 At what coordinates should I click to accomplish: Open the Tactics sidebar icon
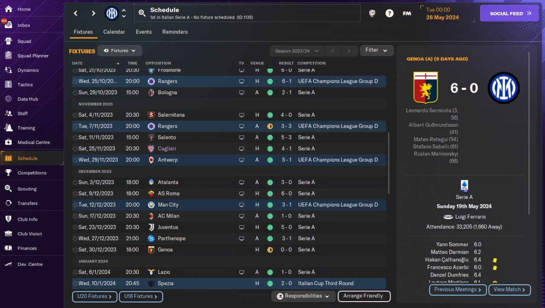pos(8,84)
